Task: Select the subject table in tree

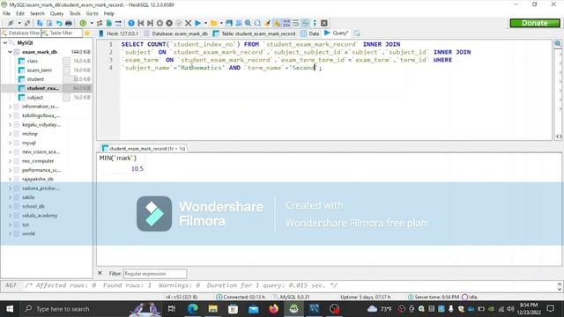Action: (35, 98)
